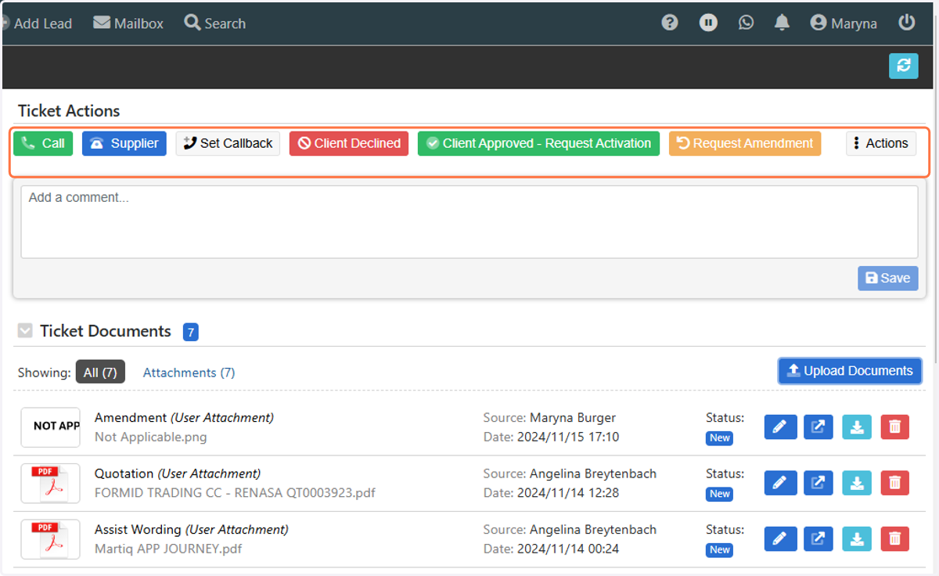This screenshot has width=939, height=576.
Task: Click the Add a comment text area
Action: tap(469, 221)
